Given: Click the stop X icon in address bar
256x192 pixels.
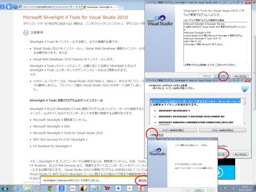Looking at the screenshot, I should [80, 7].
